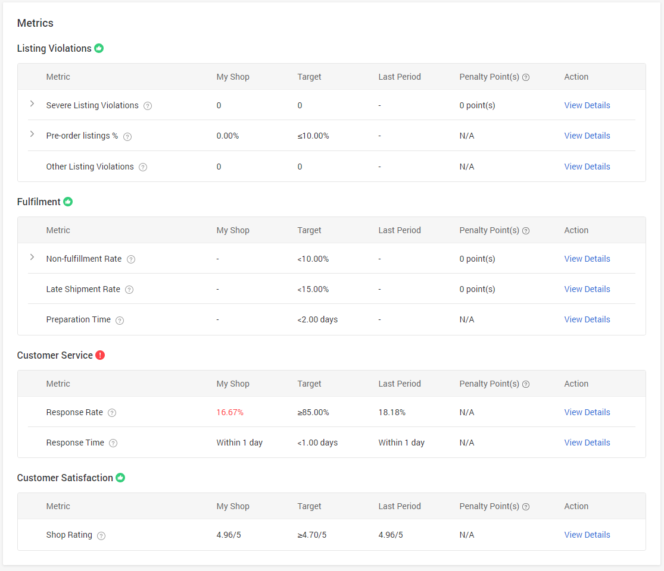Click the Shop Rating metric name
Viewport: 664px width, 571px height.
point(69,535)
